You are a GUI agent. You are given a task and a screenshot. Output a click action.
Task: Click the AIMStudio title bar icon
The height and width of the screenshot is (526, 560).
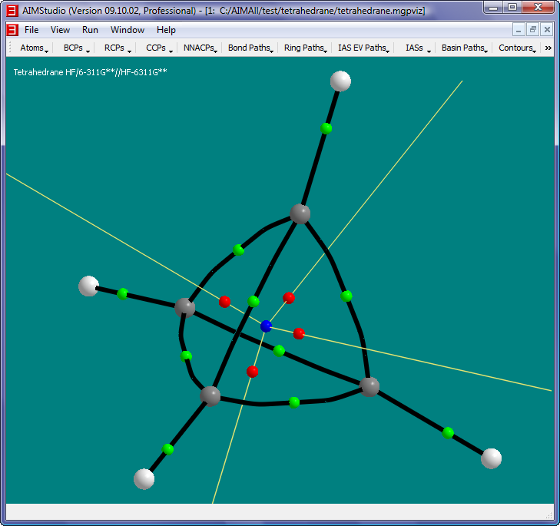point(12,11)
